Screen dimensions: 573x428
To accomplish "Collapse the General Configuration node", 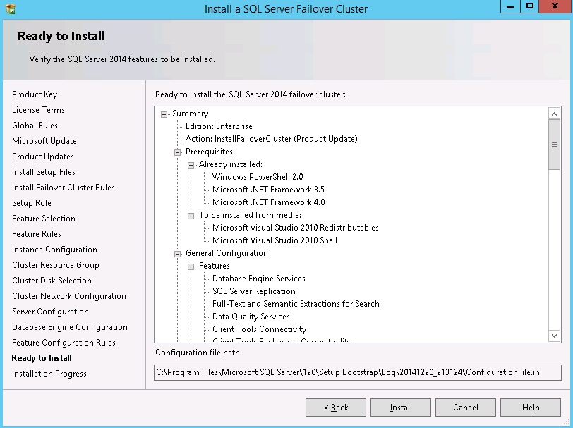I will tap(177, 254).
